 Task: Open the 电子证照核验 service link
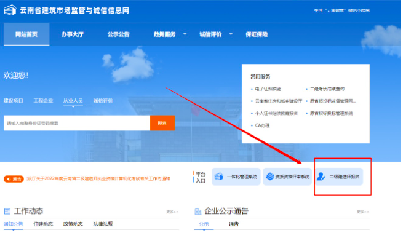(268, 89)
